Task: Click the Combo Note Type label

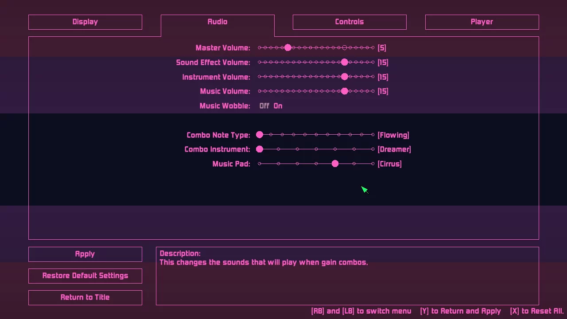Action: (x=218, y=135)
